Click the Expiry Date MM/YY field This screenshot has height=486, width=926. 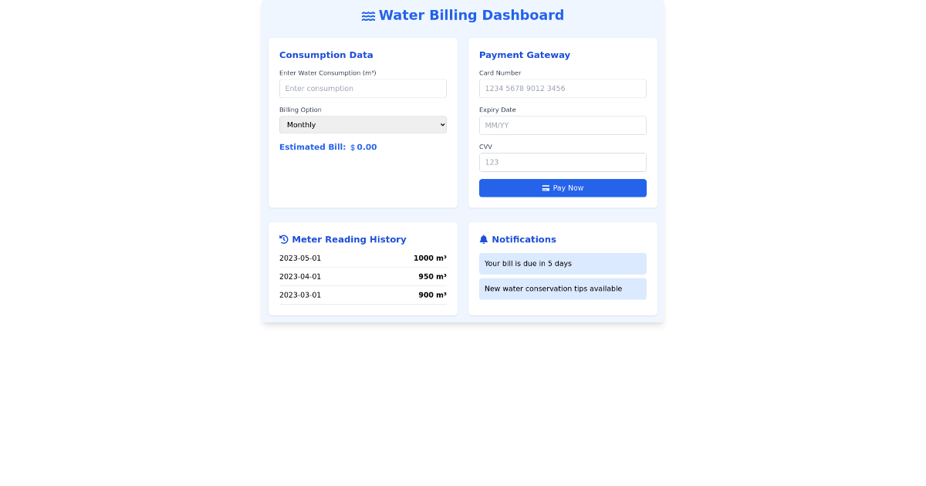[x=563, y=125]
